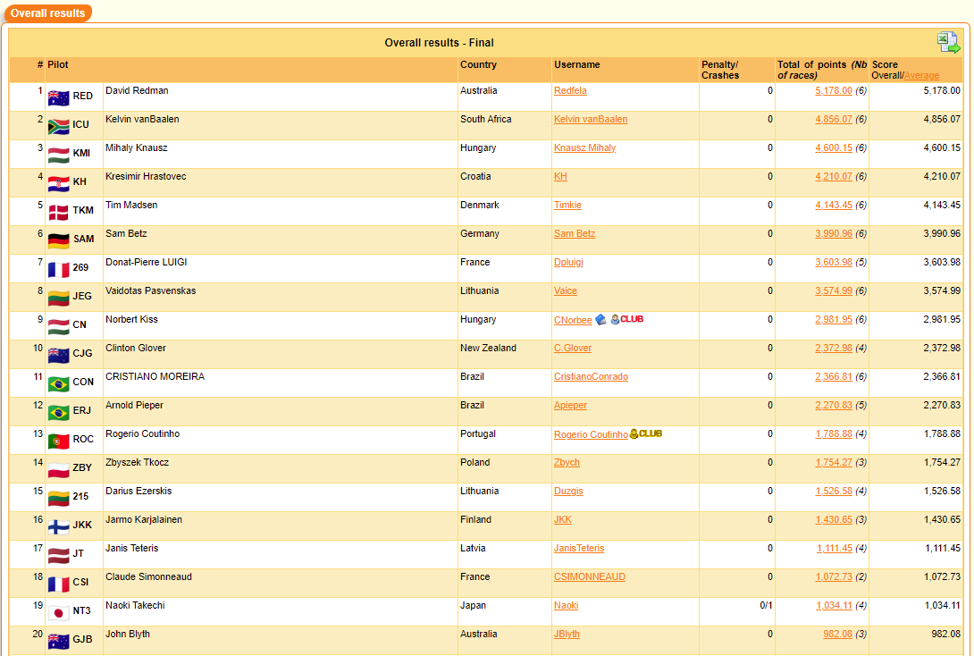This screenshot has width=974, height=656.
Task: Click the Finland flag beside JKK
Action: click(58, 526)
